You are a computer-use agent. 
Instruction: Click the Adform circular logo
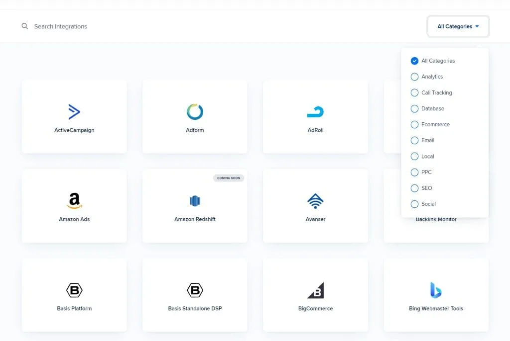[195, 112]
